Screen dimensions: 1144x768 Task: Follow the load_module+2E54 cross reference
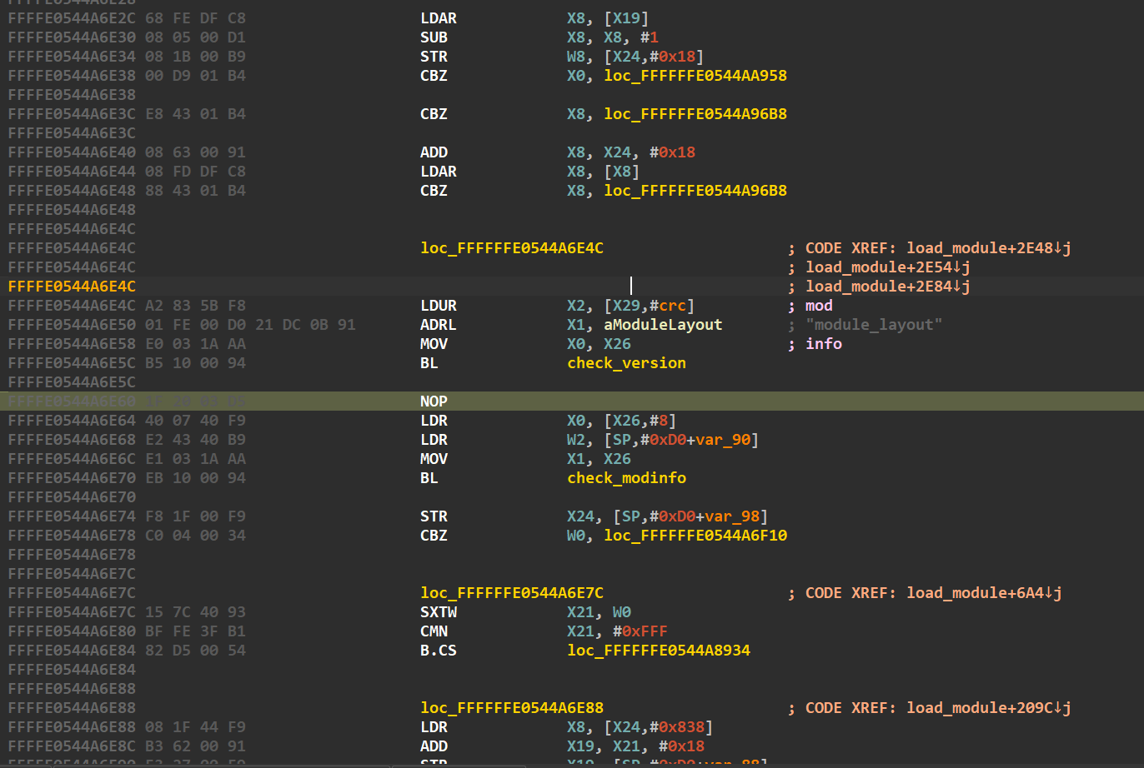pyautogui.click(x=887, y=267)
